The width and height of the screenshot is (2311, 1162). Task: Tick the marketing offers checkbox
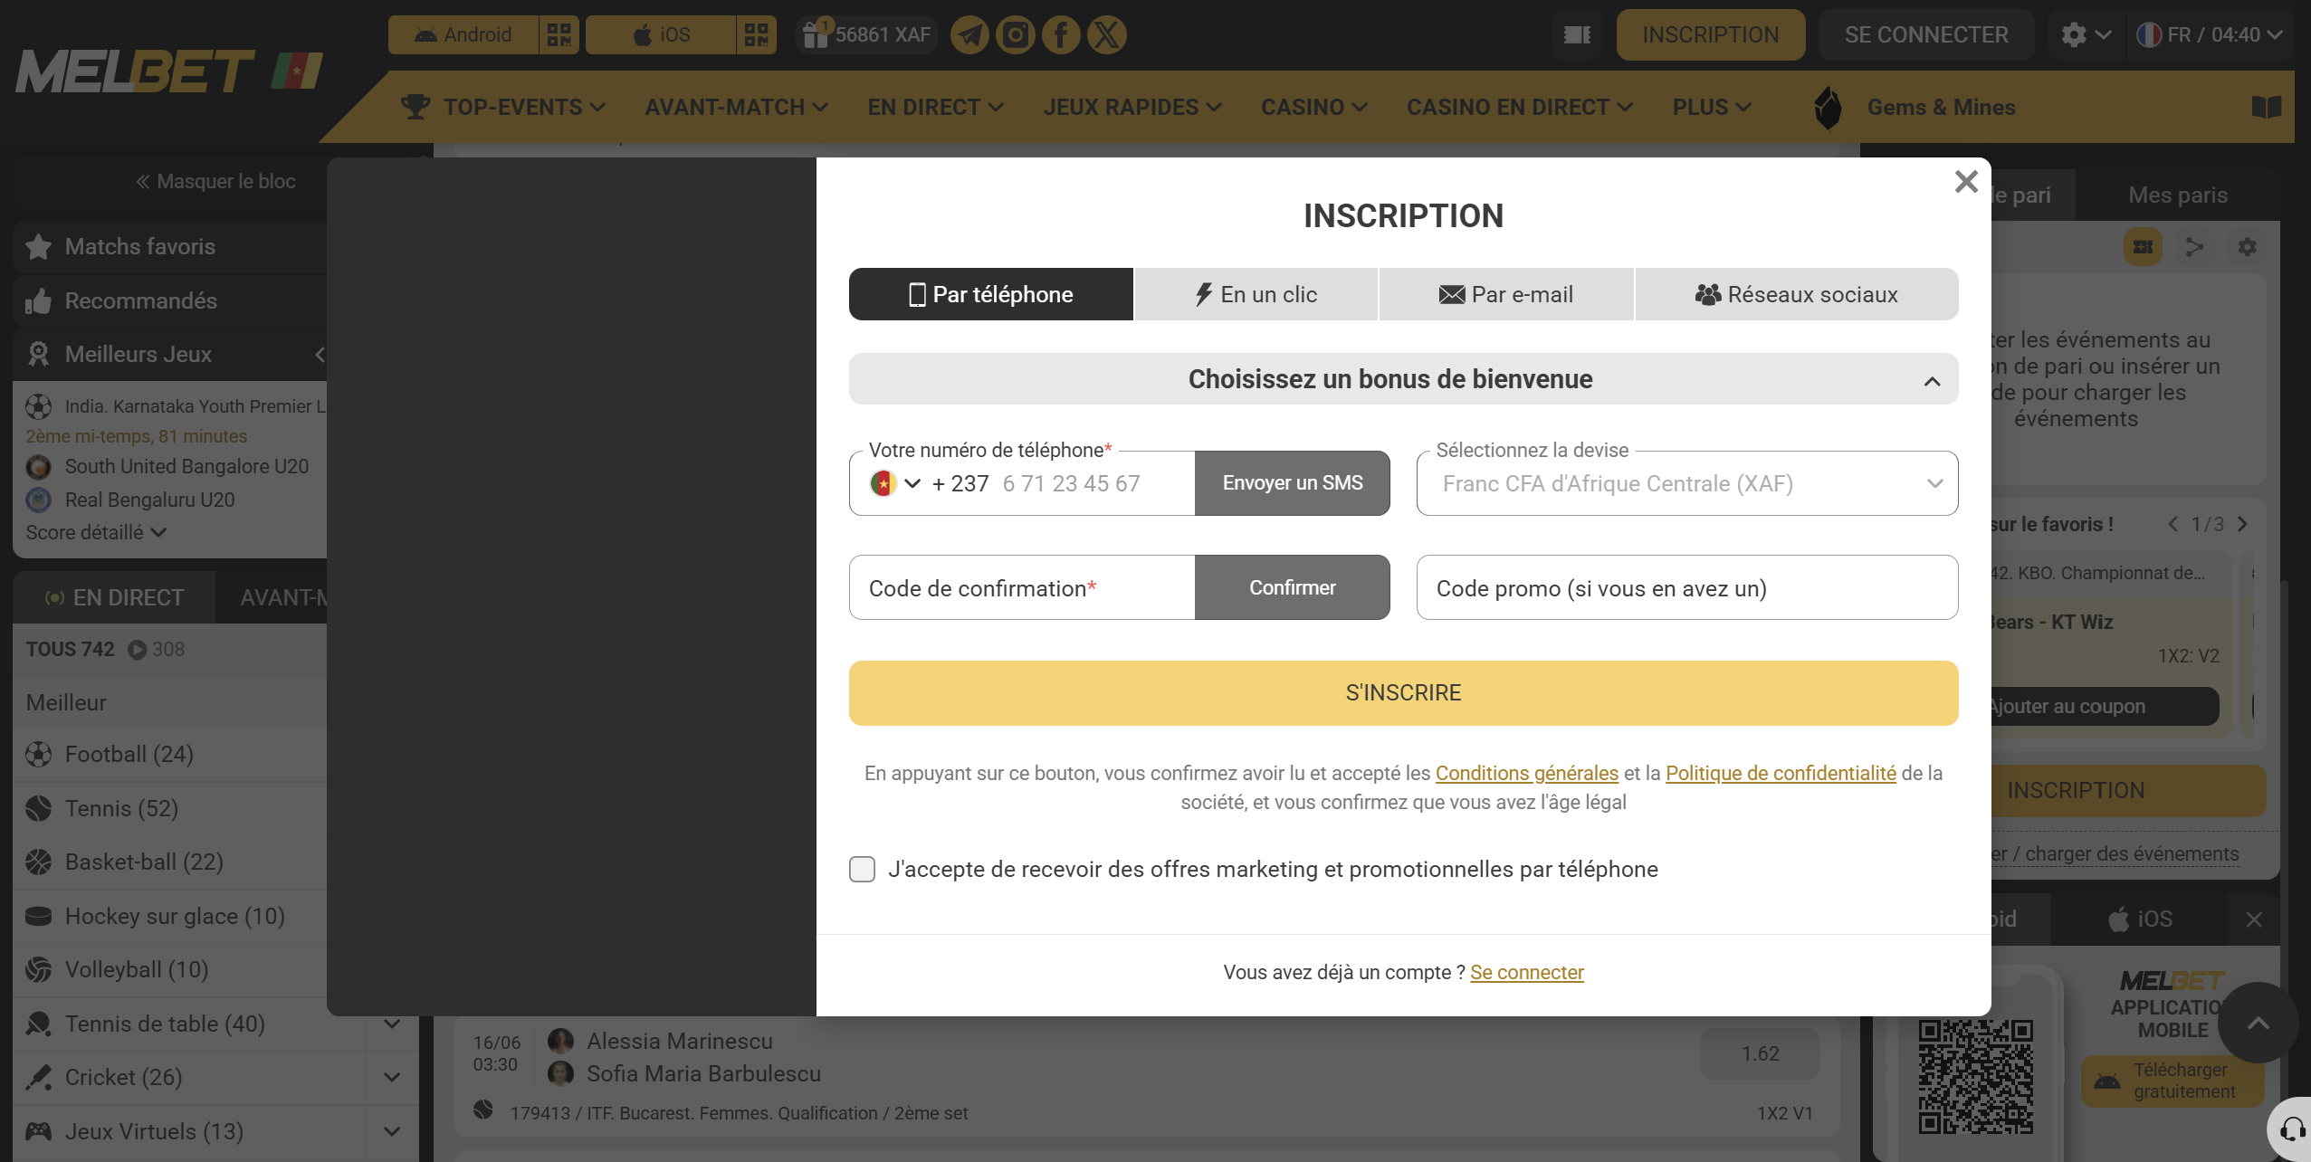[862, 870]
